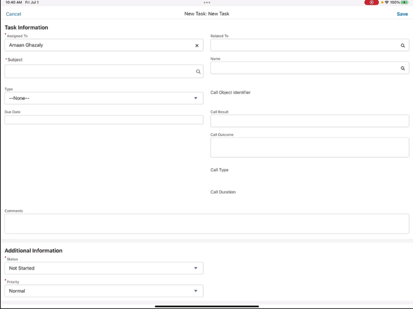The image size is (413, 309).
Task: Click the Call Duration label
Action: click(223, 192)
